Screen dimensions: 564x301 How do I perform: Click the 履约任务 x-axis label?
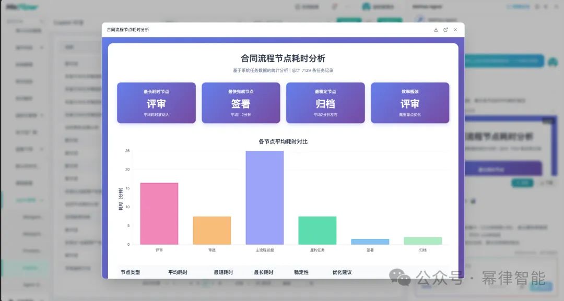pos(318,250)
